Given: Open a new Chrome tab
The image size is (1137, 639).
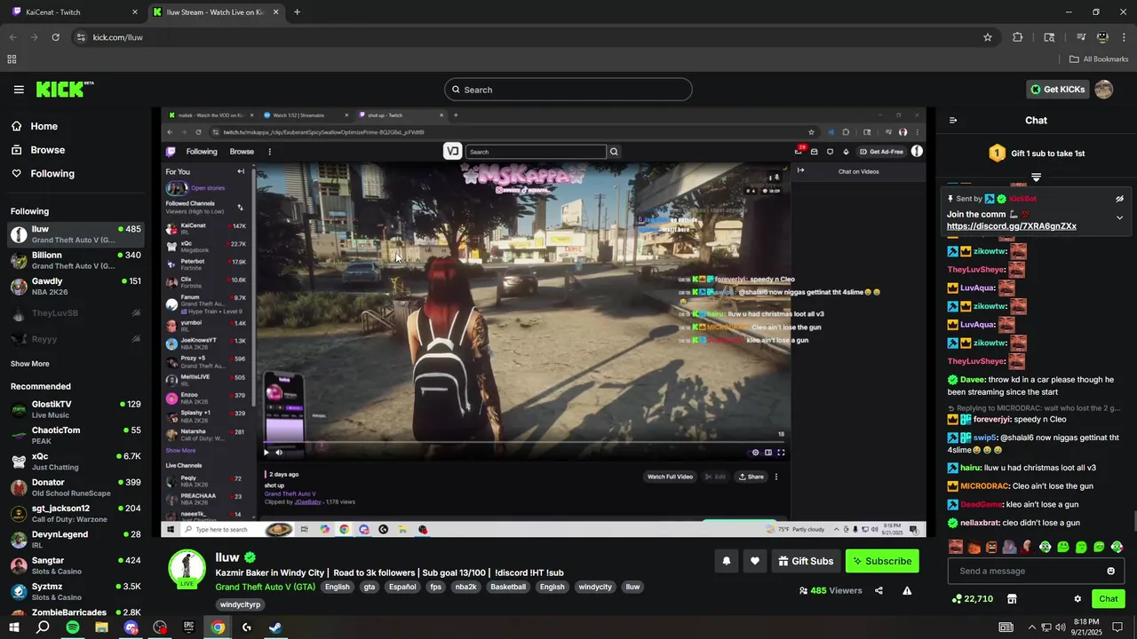Looking at the screenshot, I should pos(297,12).
